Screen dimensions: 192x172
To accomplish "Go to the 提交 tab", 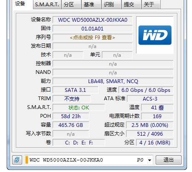I will (131, 5).
